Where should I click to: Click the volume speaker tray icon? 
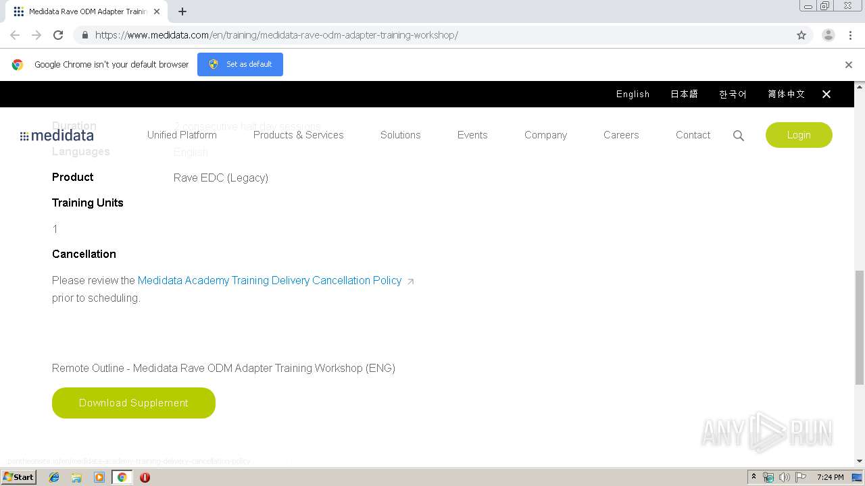click(784, 477)
